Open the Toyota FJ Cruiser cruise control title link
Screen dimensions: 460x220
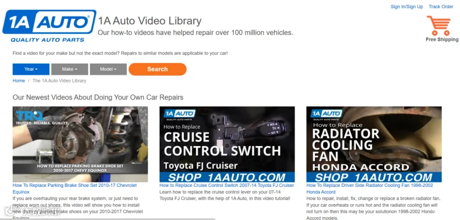tap(227, 186)
